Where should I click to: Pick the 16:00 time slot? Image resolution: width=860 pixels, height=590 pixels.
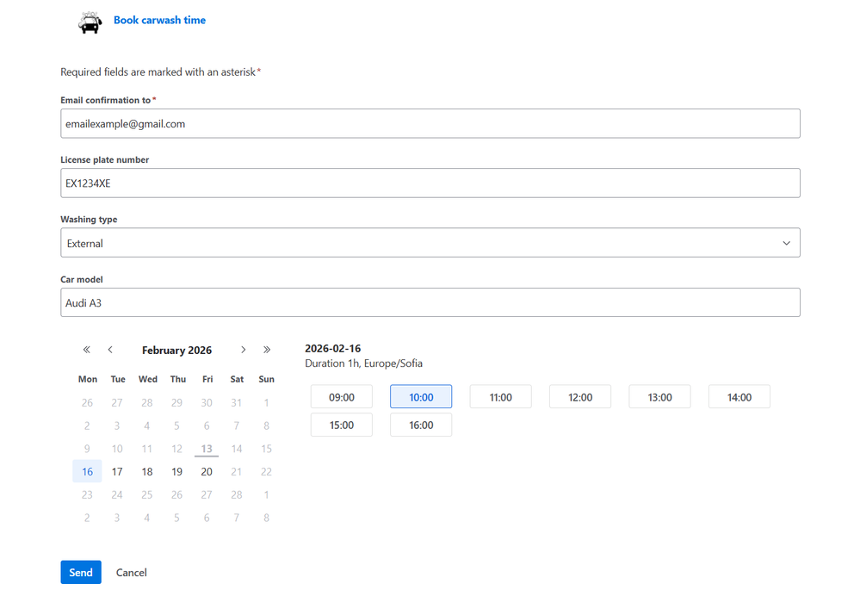(421, 425)
